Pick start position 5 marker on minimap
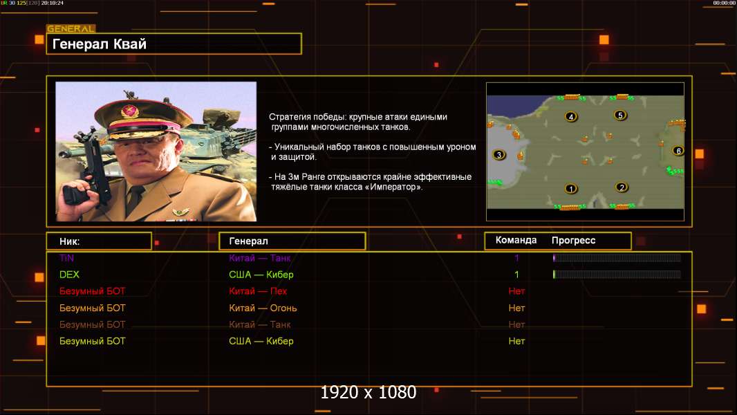 [620, 115]
